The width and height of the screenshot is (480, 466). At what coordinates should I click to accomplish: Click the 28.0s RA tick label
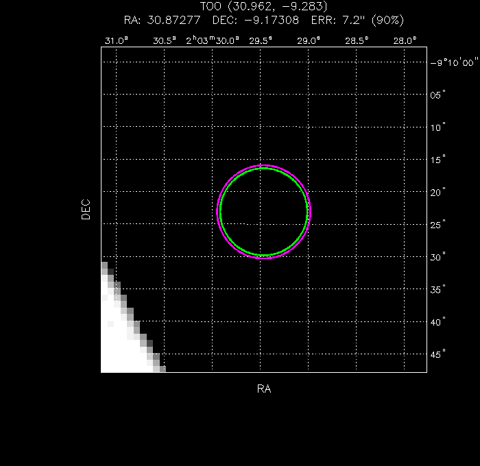click(405, 40)
